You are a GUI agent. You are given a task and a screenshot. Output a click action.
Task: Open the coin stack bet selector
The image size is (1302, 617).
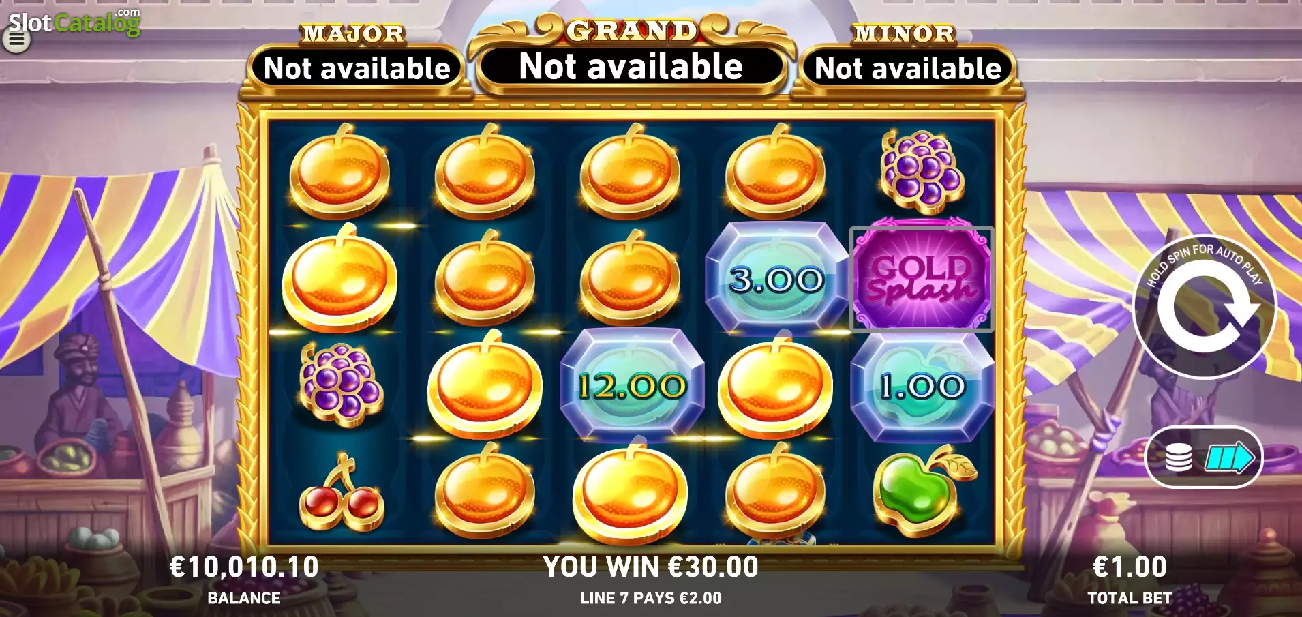(x=1205, y=457)
